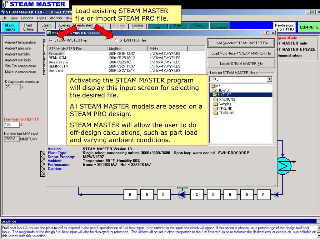Viewport: 320px width, 240px height.
Task: Click the small condensate pump symbol beside heater P
Action: [276, 194]
